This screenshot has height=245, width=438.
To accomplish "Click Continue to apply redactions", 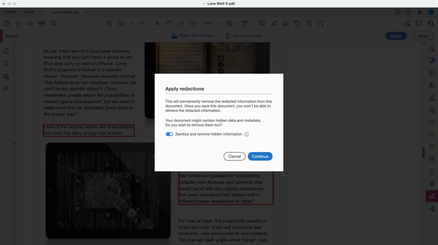I will click(260, 156).
